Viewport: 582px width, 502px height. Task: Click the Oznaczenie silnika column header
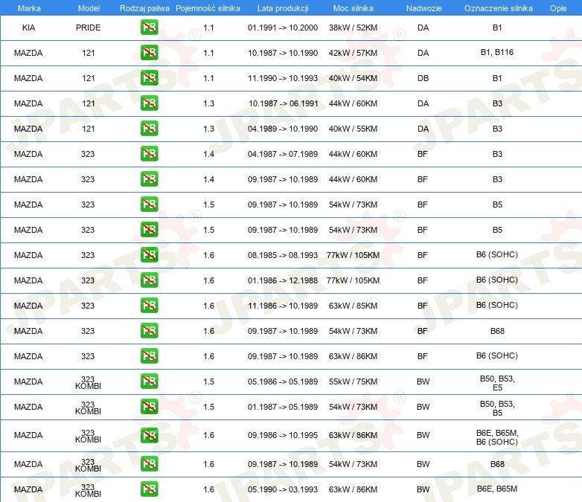coord(499,8)
